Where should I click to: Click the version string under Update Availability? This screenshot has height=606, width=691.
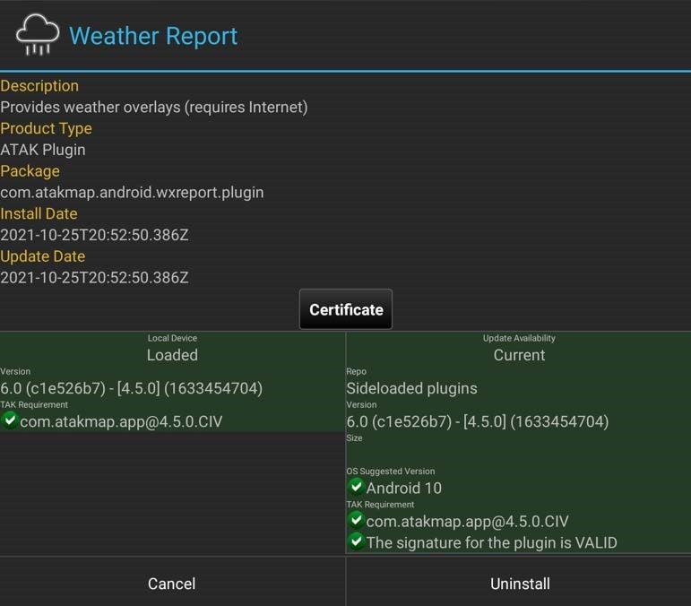click(x=477, y=421)
